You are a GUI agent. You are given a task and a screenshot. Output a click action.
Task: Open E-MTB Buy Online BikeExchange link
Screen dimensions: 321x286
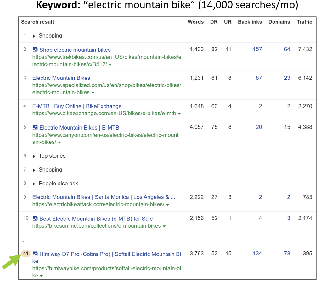(x=77, y=106)
